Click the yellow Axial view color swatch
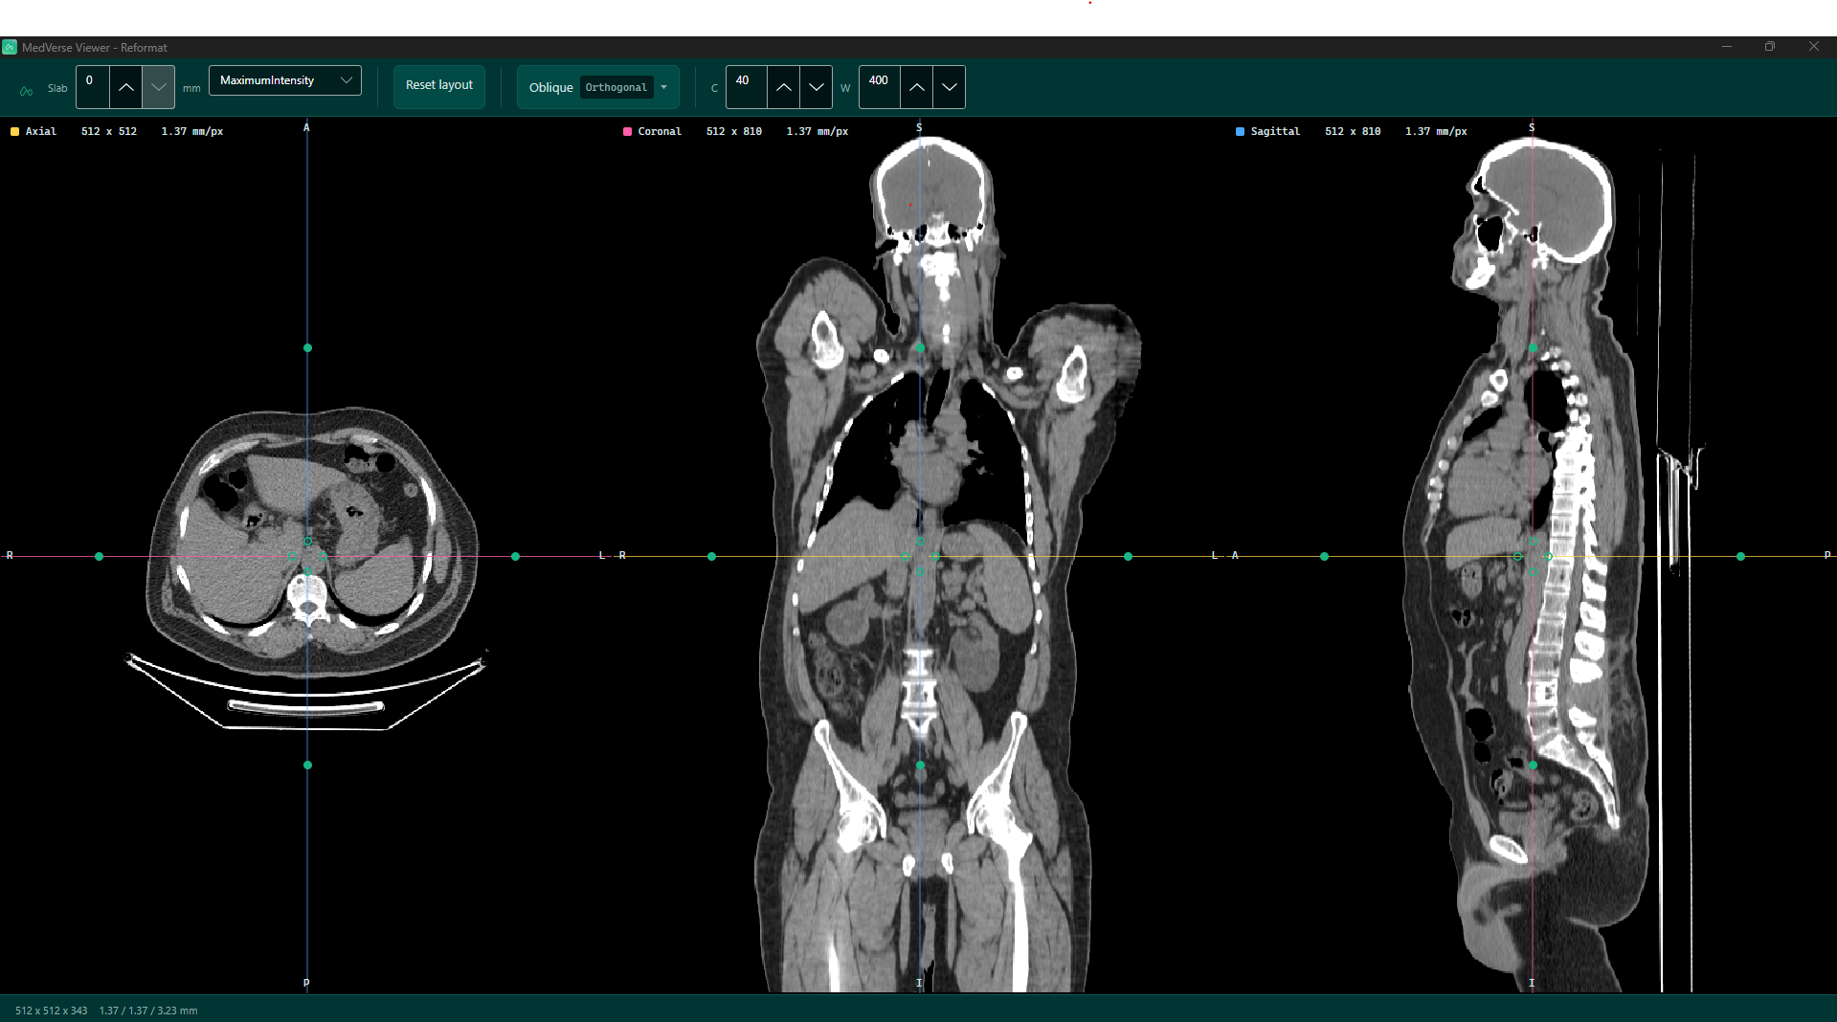This screenshot has width=1837, height=1022. tap(14, 132)
